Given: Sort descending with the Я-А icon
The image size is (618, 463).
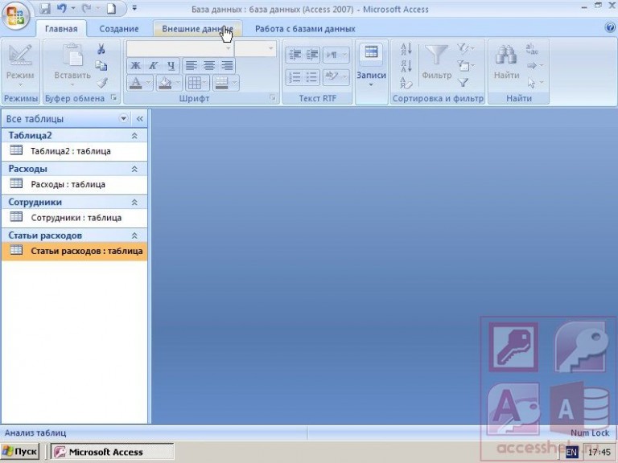Looking at the screenshot, I should pyautogui.click(x=406, y=66).
